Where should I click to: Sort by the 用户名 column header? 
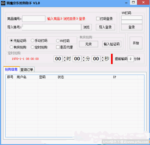pos(27,77)
